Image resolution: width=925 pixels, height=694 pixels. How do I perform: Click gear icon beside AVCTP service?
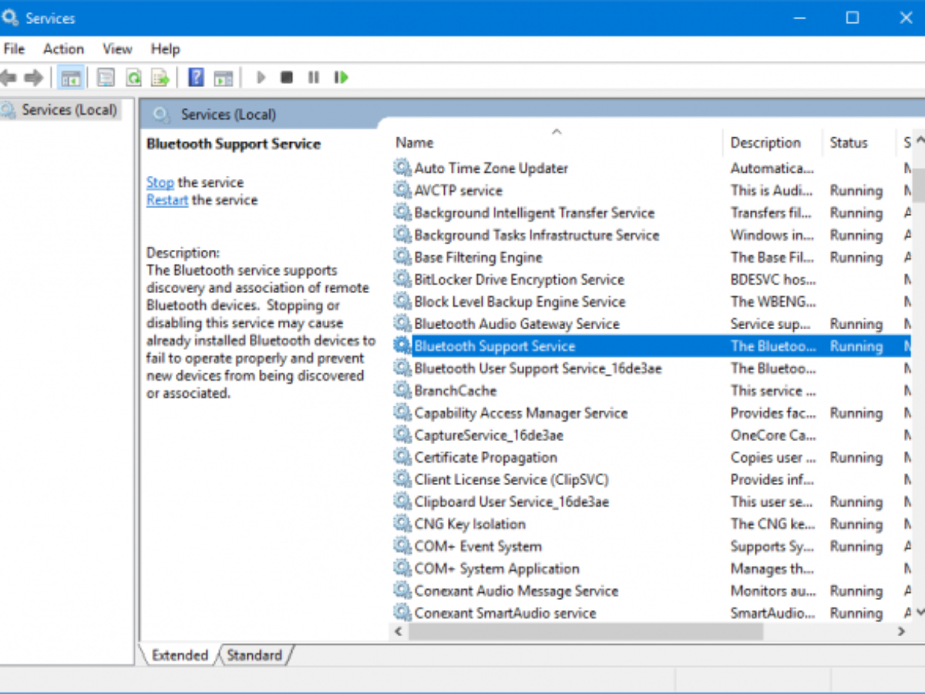[402, 190]
